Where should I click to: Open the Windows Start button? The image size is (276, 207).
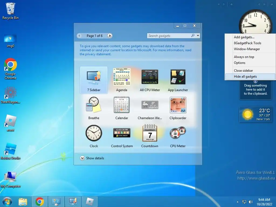[x=7, y=202]
